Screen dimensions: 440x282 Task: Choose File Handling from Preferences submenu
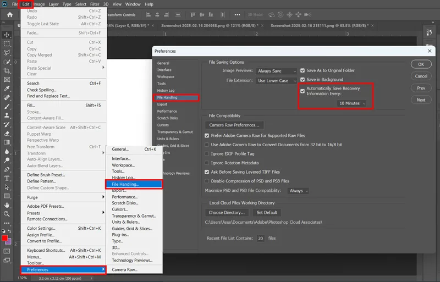134,184
